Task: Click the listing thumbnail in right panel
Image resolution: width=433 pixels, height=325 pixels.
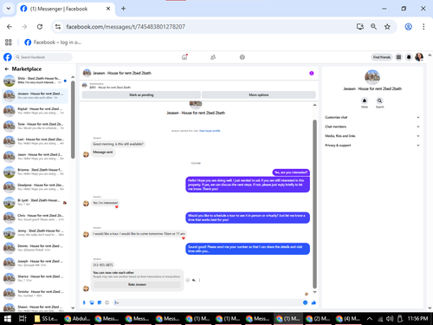Action: click(x=372, y=77)
